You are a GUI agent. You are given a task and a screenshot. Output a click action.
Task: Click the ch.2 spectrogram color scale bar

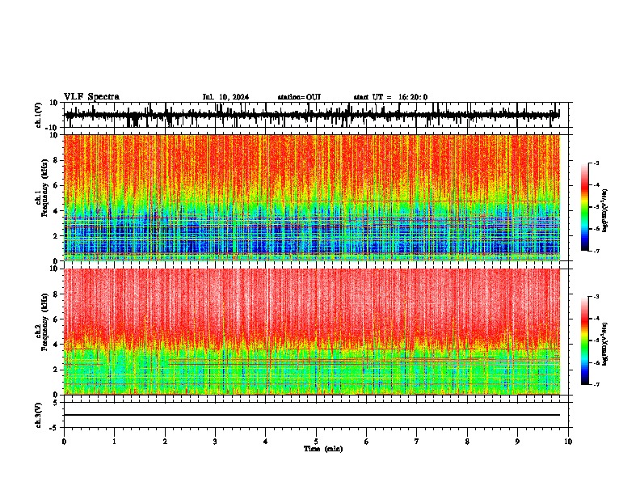click(585, 341)
